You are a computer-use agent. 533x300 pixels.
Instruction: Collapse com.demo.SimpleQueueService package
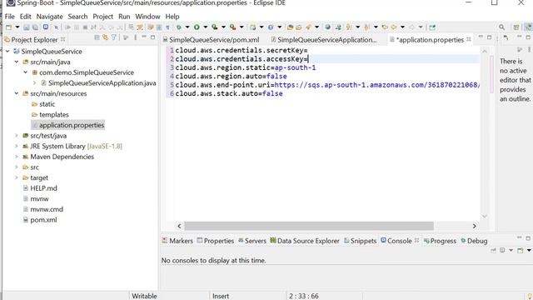click(26, 72)
